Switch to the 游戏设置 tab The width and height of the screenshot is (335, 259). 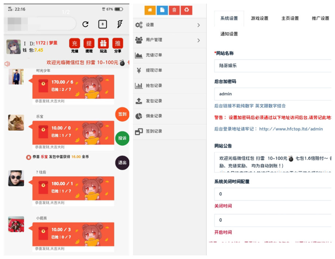coord(259,18)
